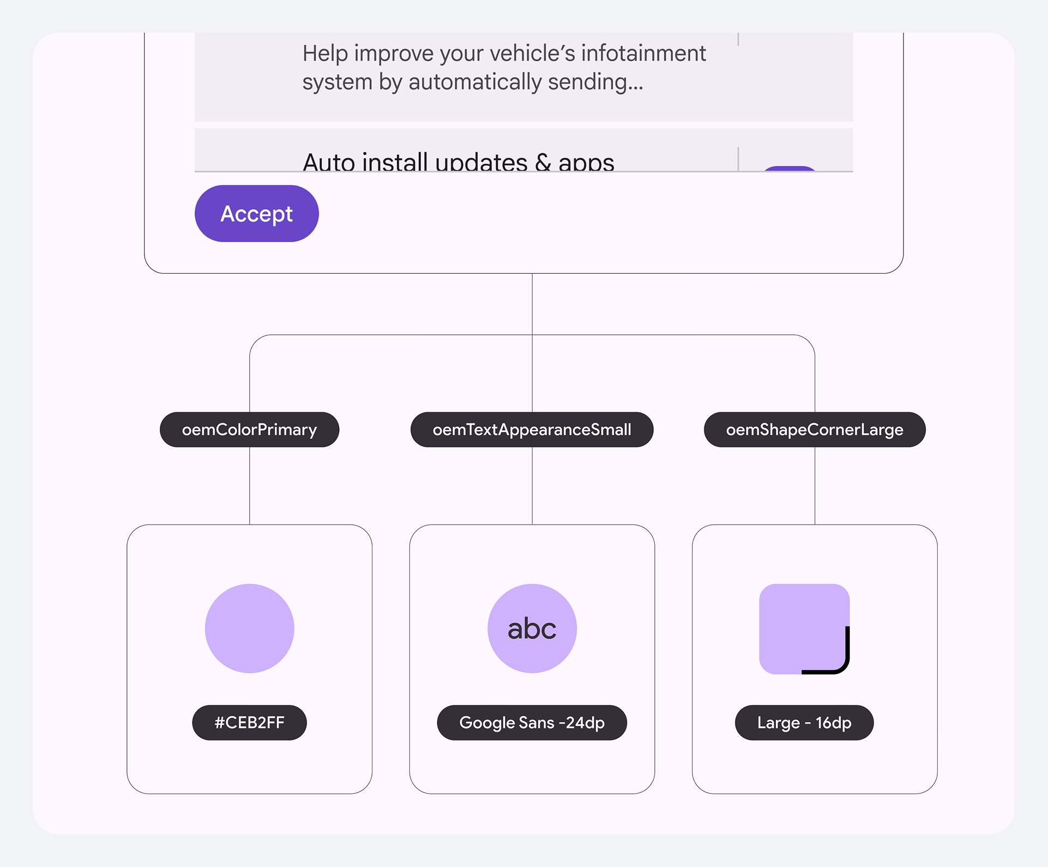The height and width of the screenshot is (867, 1048).
Task: Click the color primary value card
Action: (250, 659)
